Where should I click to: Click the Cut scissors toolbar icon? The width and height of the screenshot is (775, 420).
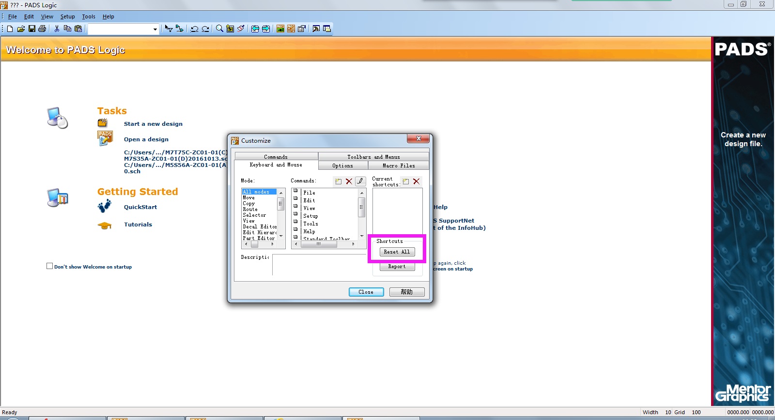[x=57, y=29]
